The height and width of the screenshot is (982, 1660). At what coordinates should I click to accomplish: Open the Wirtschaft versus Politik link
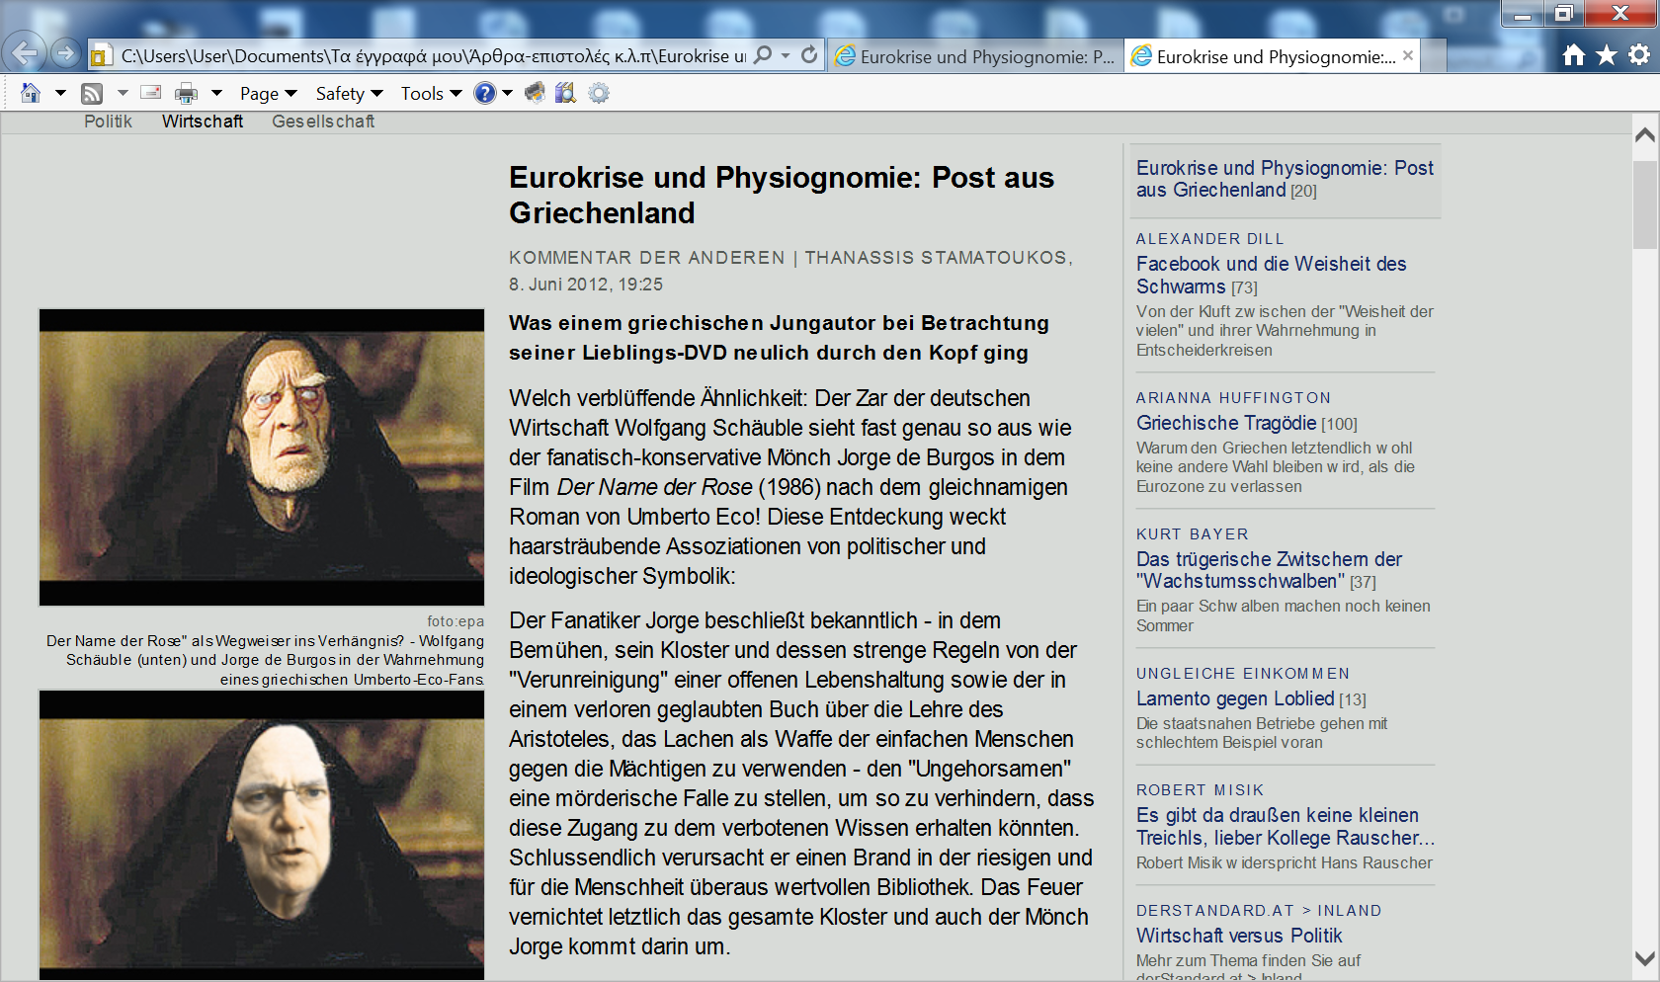(x=1239, y=936)
